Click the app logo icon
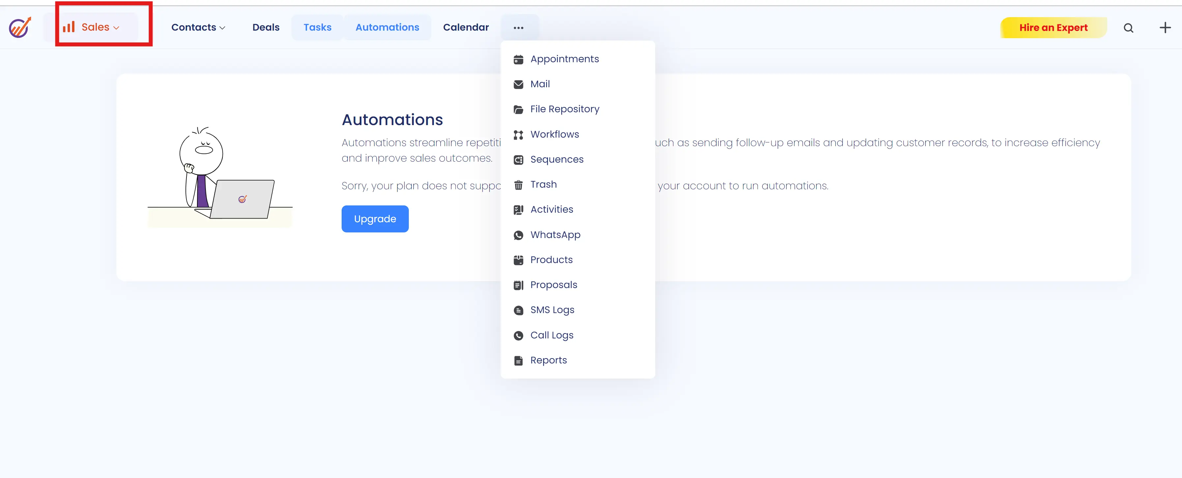The image size is (1182, 478). [x=20, y=28]
